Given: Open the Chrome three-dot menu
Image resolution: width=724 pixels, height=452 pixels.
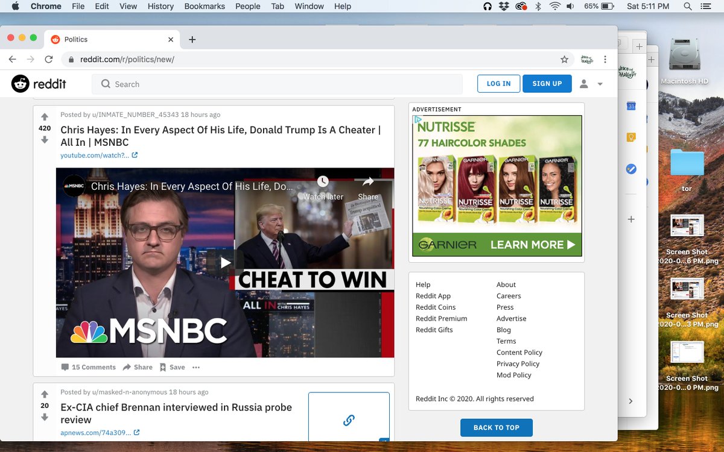Looking at the screenshot, I should [x=605, y=59].
